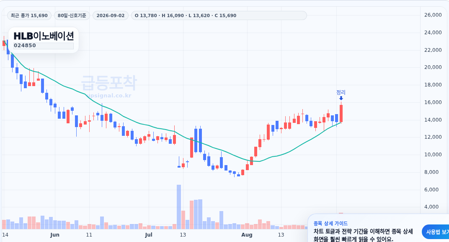Click the 80일·신호기준 period chip
This screenshot has width=449, height=242.
(x=72, y=15)
